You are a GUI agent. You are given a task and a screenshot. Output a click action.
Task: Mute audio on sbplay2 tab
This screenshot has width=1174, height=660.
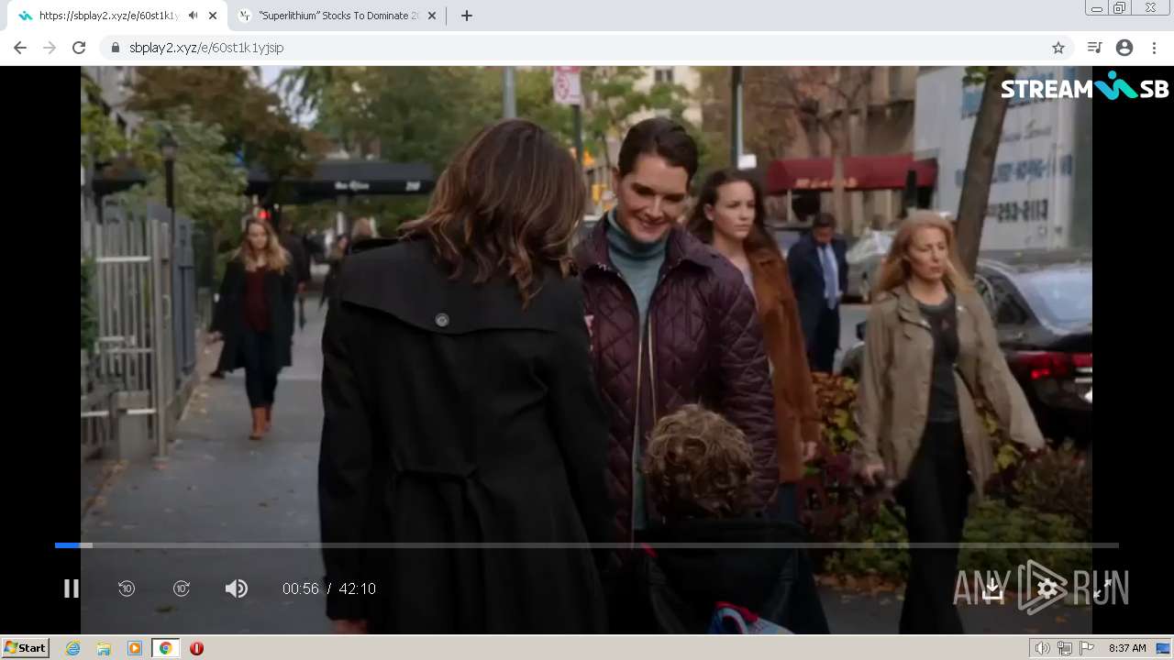coord(193,16)
